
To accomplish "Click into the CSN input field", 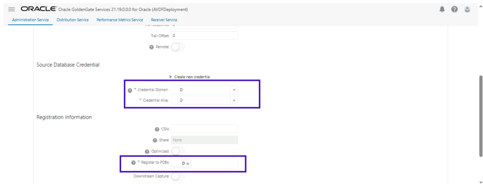I will [205, 129].
